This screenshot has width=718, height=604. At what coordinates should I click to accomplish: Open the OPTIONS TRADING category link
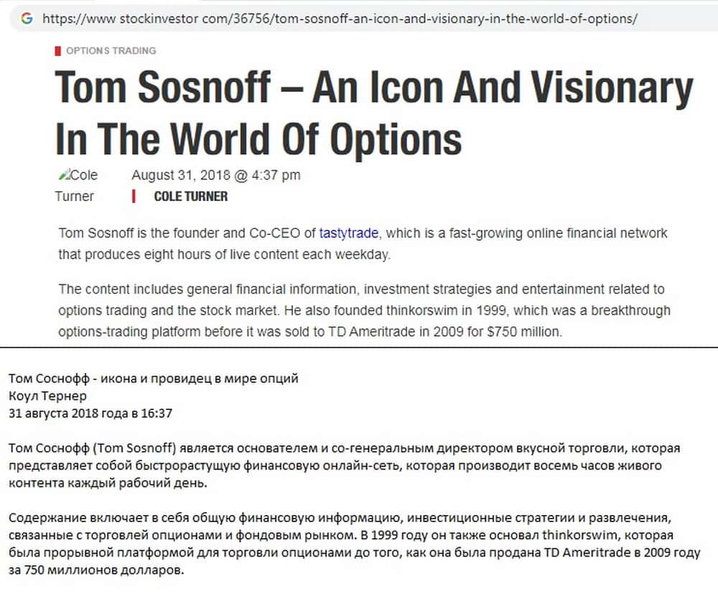point(111,51)
